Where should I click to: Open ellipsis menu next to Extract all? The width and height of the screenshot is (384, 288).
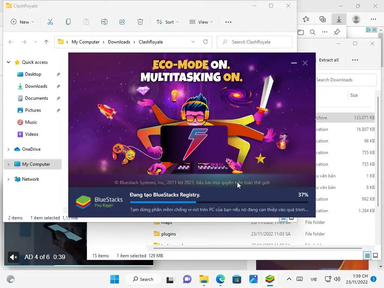[x=355, y=60]
